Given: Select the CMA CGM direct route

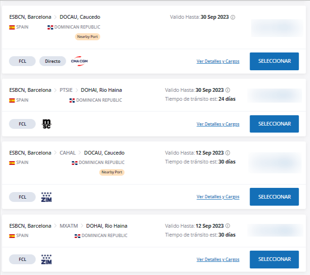Looking at the screenshot, I should coord(274,61).
